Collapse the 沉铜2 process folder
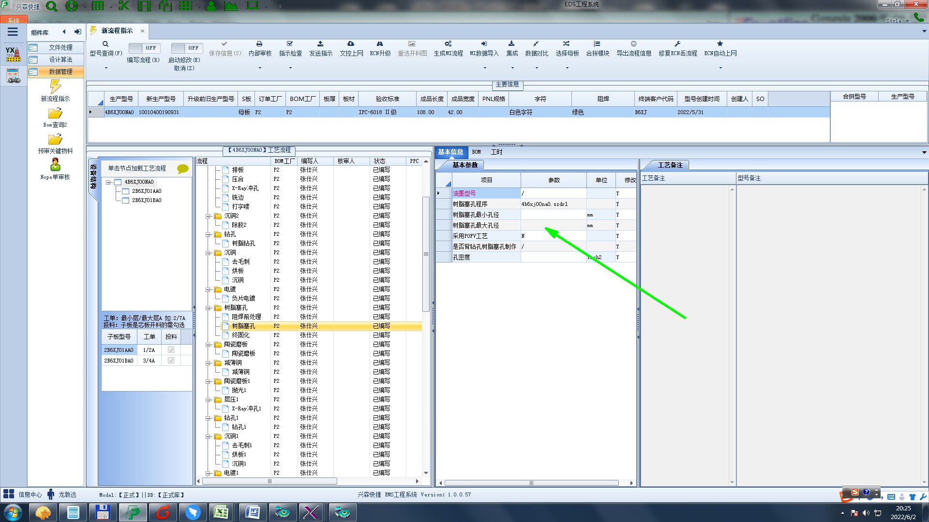Viewport: 929px width, 522px height. (208, 216)
